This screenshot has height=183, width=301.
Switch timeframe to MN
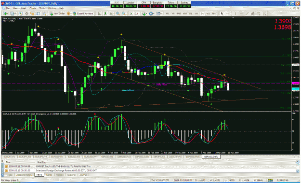[x=214, y=14]
